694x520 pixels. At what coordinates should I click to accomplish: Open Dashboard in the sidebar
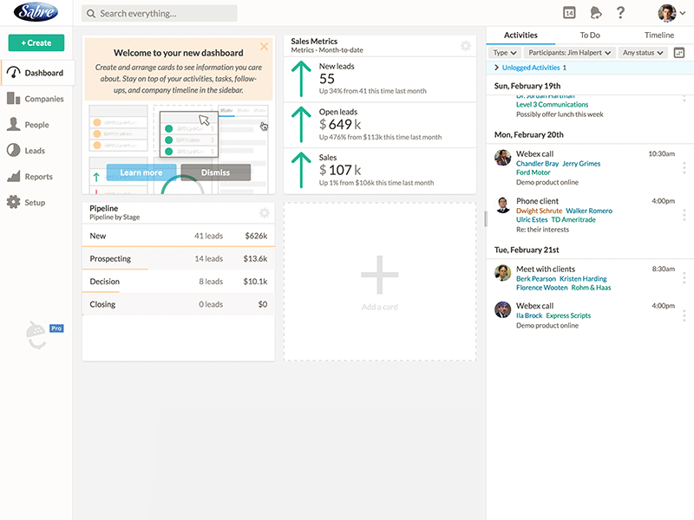37,73
